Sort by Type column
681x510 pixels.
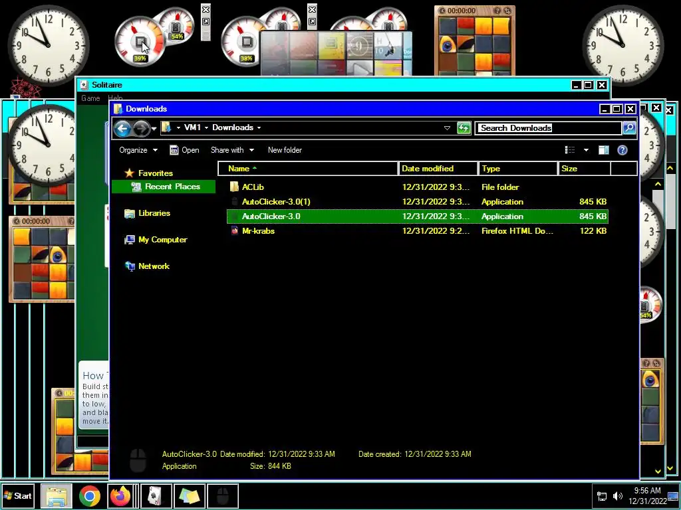pyautogui.click(x=517, y=169)
